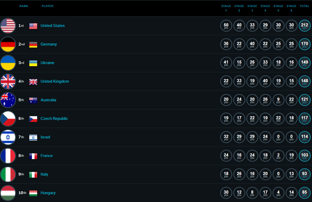Click small rectangular Hungary flag

(33, 193)
